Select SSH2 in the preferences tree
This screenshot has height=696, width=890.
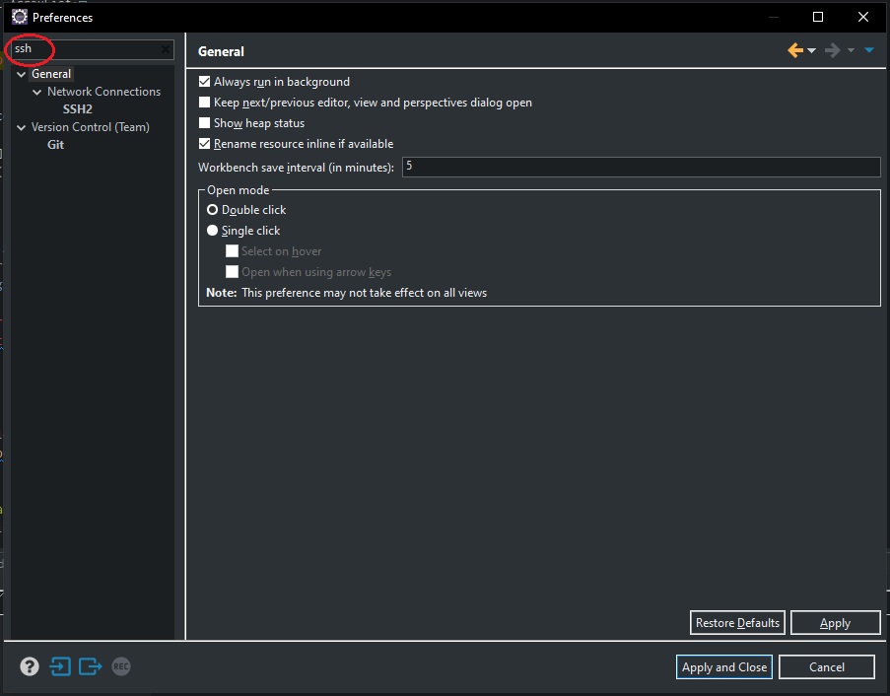(x=77, y=109)
